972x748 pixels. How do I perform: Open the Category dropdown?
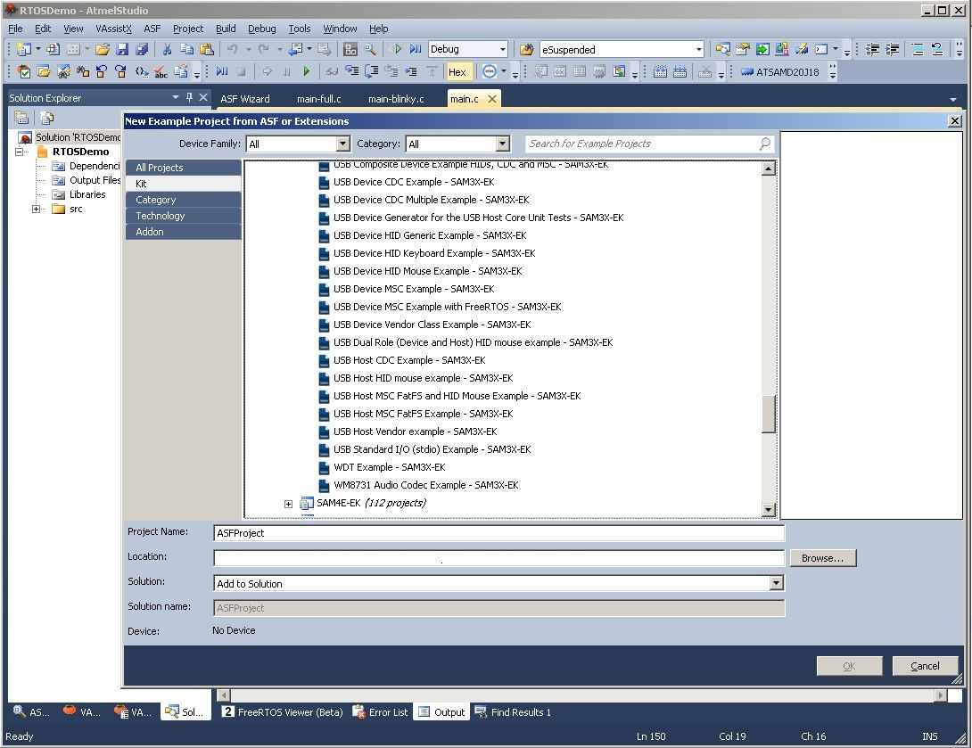503,144
